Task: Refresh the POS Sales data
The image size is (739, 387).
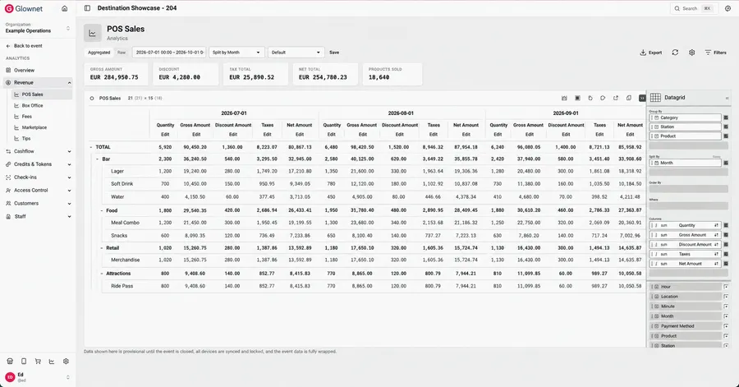Action: 675,53
